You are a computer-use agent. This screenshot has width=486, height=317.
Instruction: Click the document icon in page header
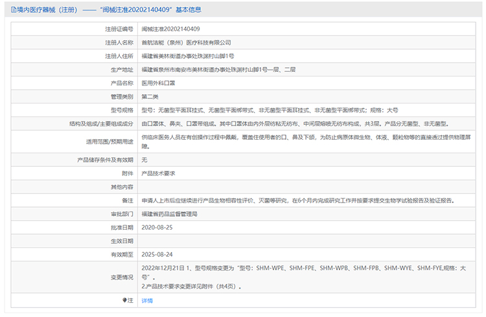[x=14, y=9]
